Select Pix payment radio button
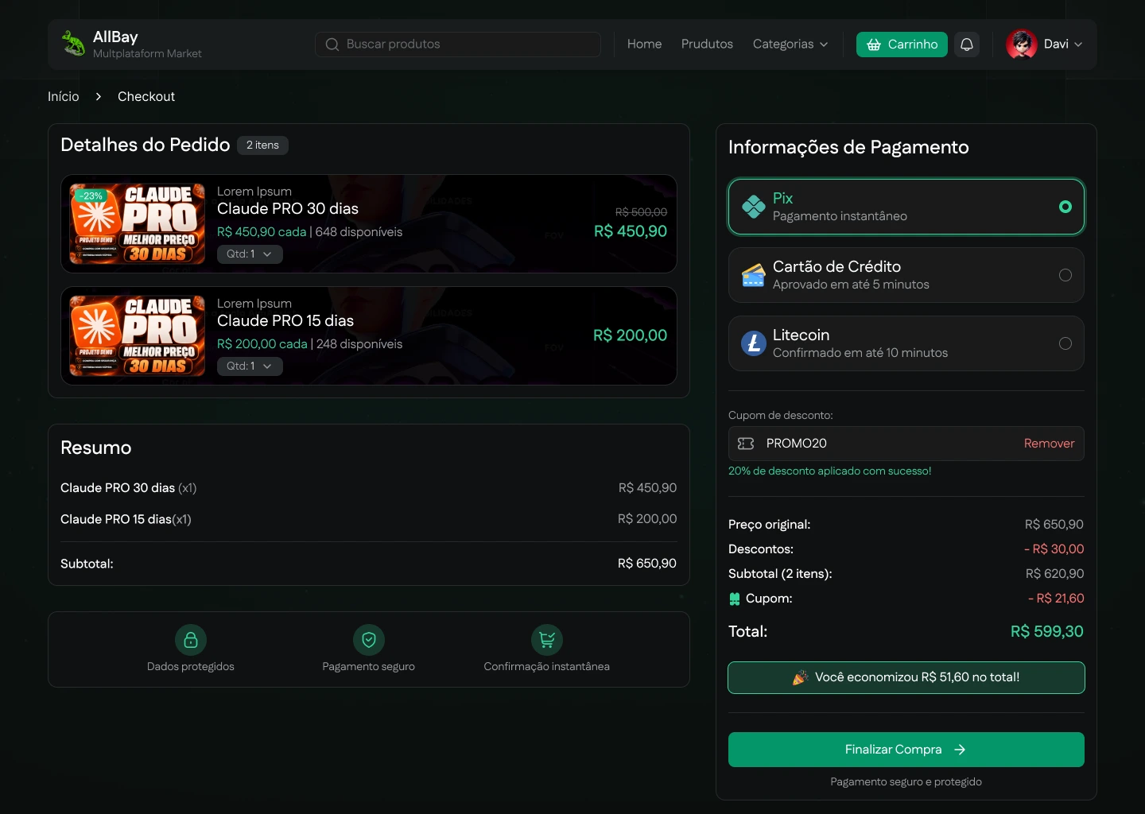Viewport: 1145px width, 814px height. [1065, 207]
